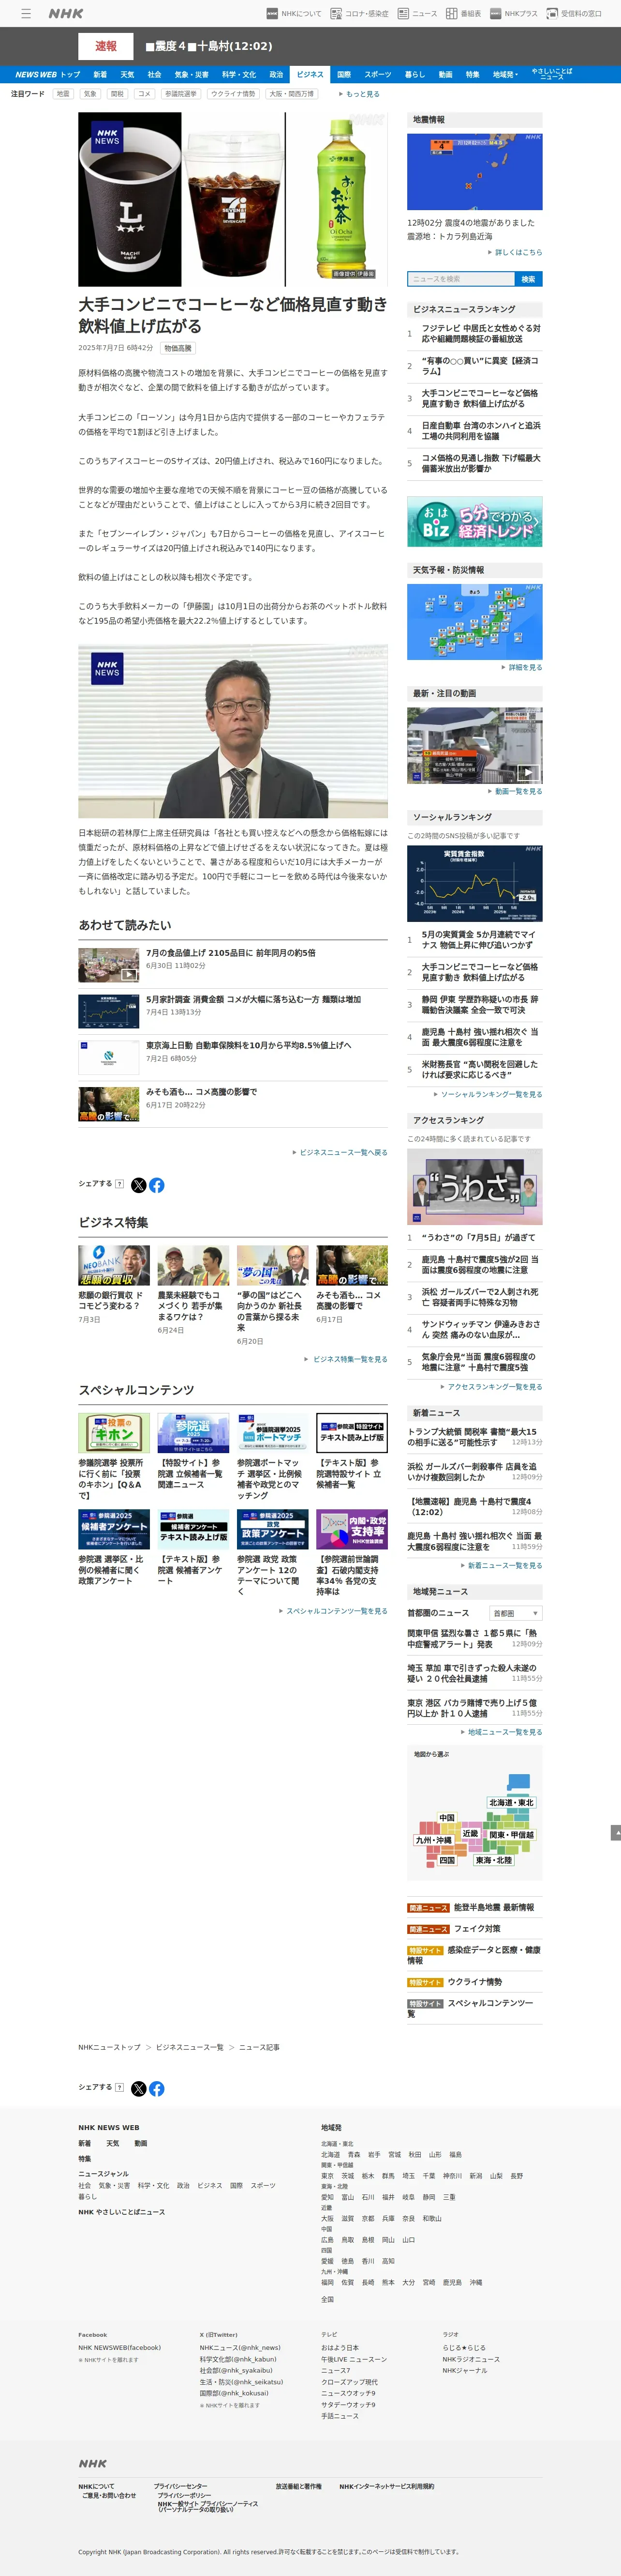The image size is (621, 2576).
Task: Click the 検索 search button
Action: pos(528,279)
